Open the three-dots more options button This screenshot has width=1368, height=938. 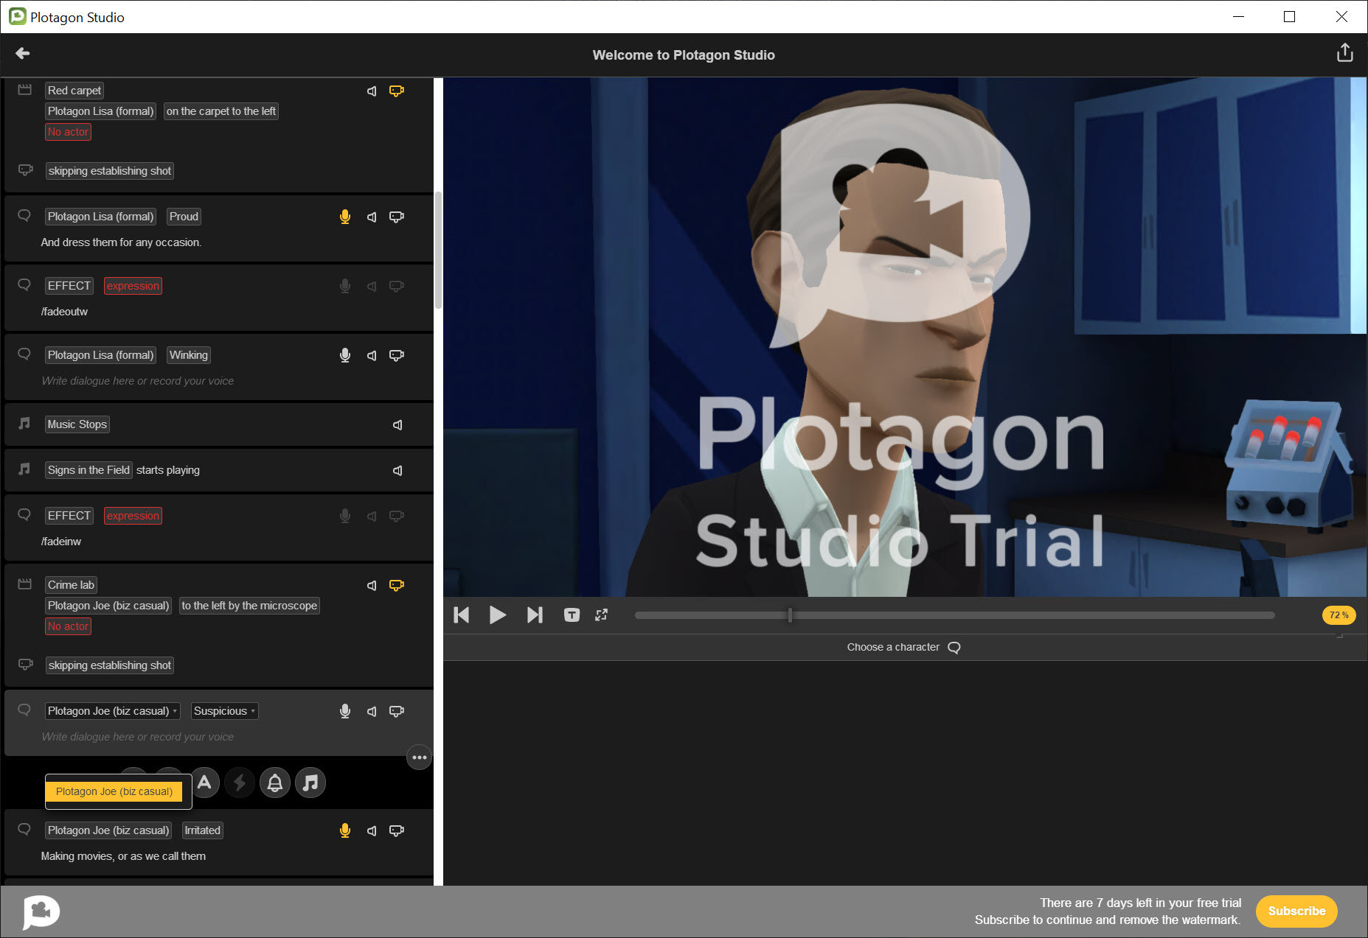(x=420, y=757)
